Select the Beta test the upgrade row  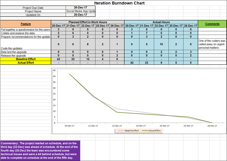click(14, 52)
